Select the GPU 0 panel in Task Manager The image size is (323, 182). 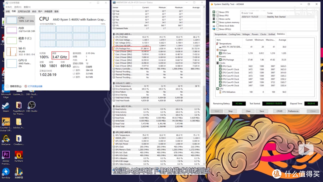point(20,63)
